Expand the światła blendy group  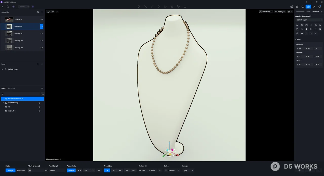pos(3,103)
